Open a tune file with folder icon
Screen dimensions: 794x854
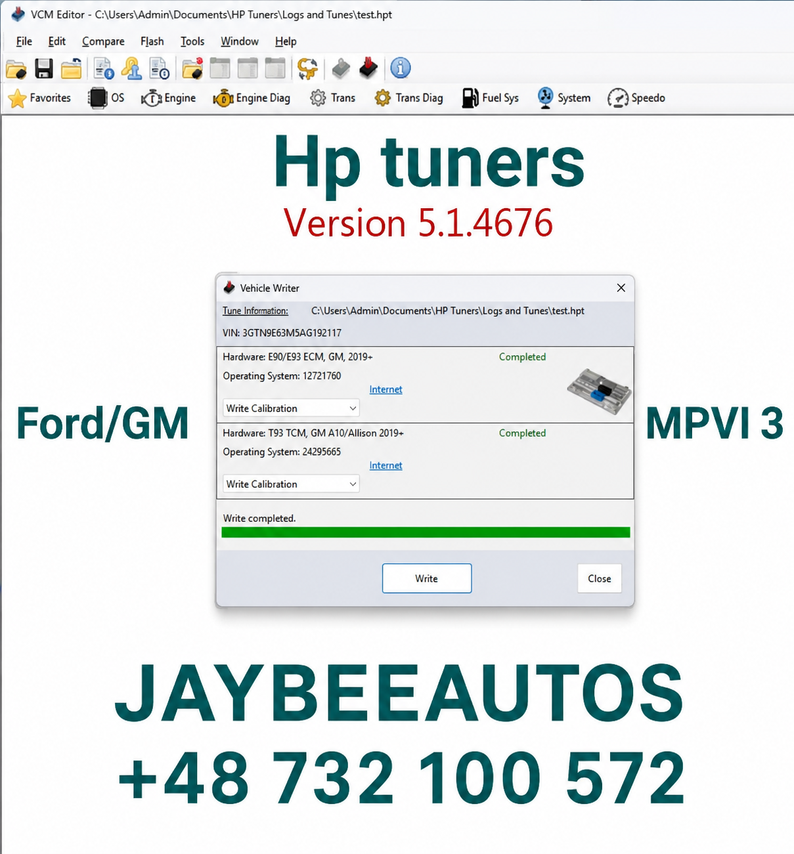point(16,68)
